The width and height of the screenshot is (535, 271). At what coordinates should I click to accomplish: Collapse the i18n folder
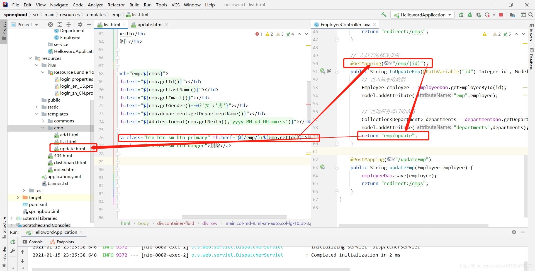coord(37,65)
